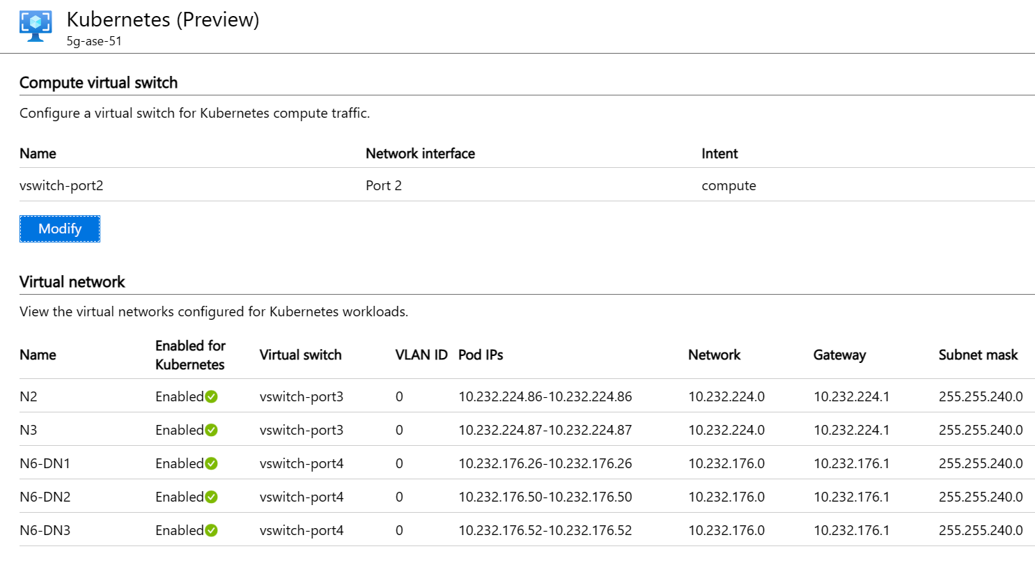Click subnet mask 255.255.240.0 in N2 row
The width and height of the screenshot is (1035, 565).
[981, 397]
